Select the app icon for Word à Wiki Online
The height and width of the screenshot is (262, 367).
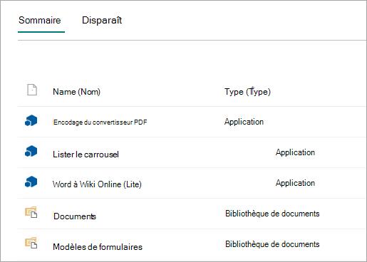click(31, 182)
